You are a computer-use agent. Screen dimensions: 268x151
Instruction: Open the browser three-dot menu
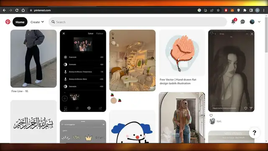(264, 10)
